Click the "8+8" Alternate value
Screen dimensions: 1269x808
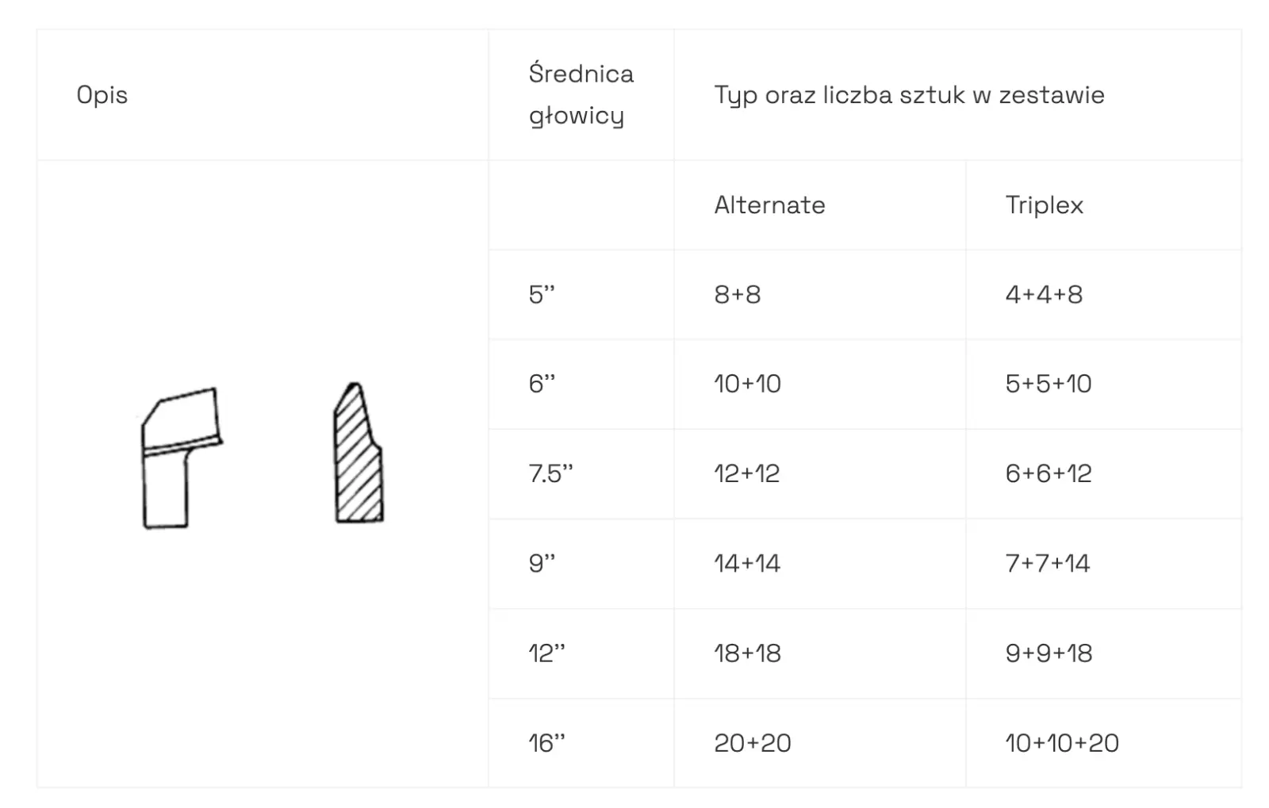pyautogui.click(x=737, y=295)
